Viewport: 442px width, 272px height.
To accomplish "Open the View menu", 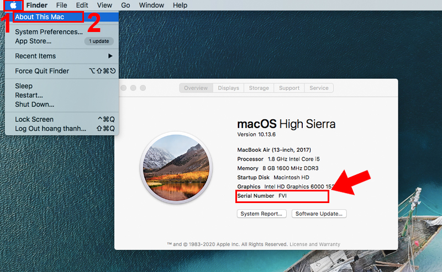I will [x=104, y=5].
